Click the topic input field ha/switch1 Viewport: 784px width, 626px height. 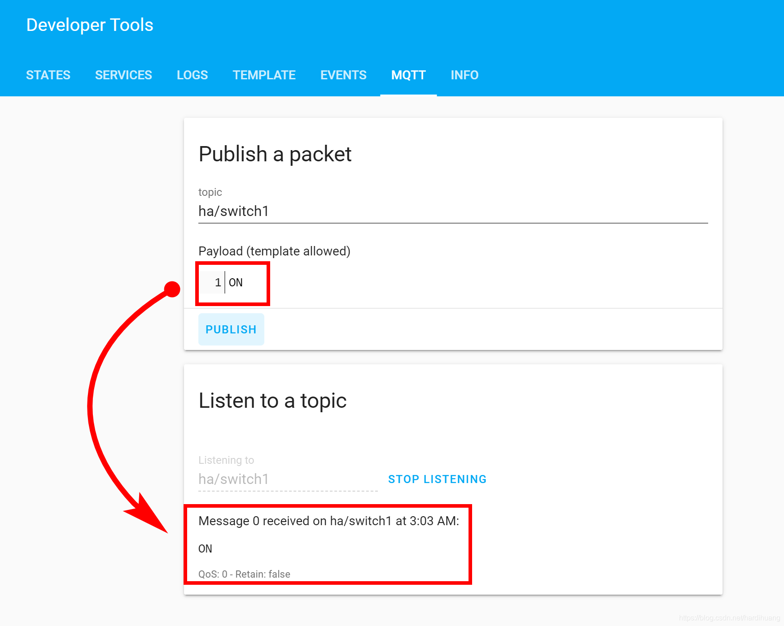[x=453, y=211]
